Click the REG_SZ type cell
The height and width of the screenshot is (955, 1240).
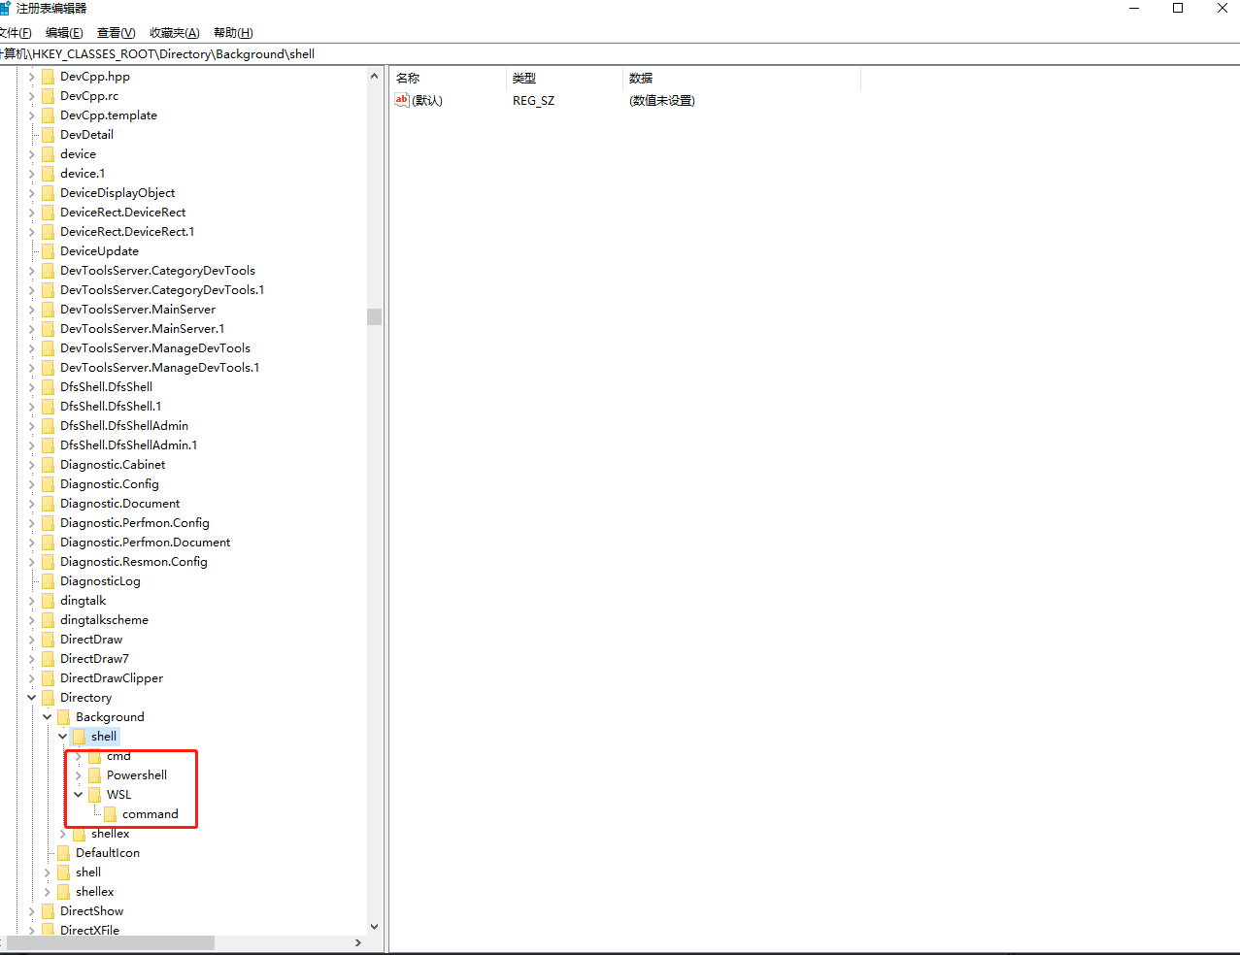[x=534, y=101]
